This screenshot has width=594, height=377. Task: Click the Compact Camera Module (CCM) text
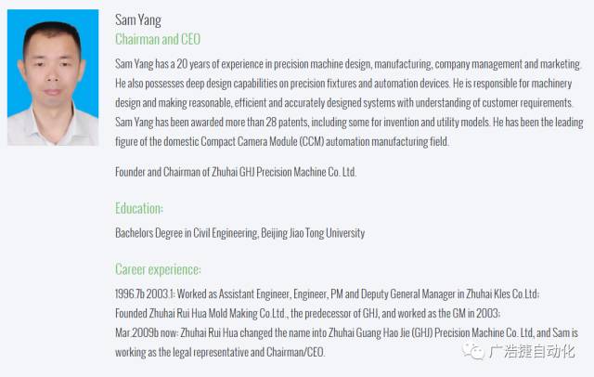coord(263,142)
